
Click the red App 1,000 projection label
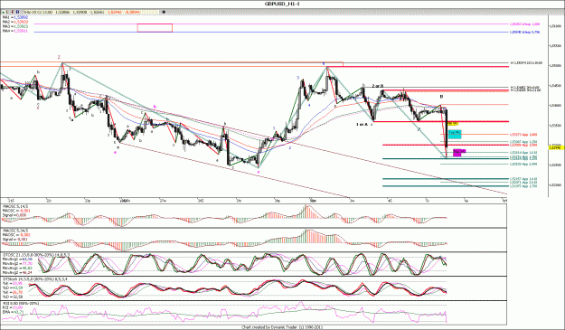coord(523,135)
